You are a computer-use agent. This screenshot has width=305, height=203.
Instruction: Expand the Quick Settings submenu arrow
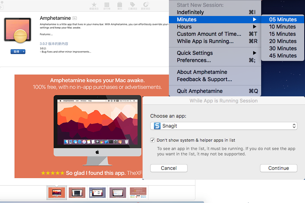[x=254, y=53]
